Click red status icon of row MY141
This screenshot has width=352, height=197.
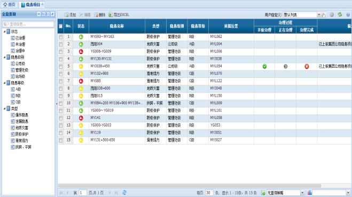pos(81,118)
